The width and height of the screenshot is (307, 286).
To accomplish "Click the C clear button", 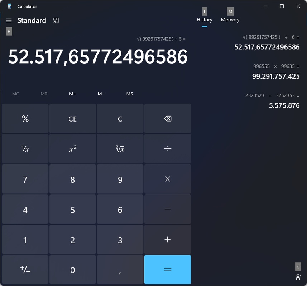I will coord(120,119).
